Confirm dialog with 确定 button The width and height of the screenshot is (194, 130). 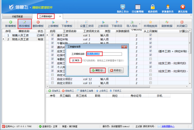[97, 70]
